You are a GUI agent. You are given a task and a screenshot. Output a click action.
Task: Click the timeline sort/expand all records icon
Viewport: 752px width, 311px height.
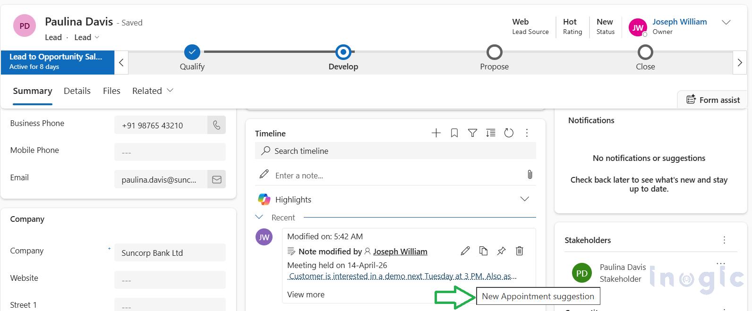coord(491,133)
